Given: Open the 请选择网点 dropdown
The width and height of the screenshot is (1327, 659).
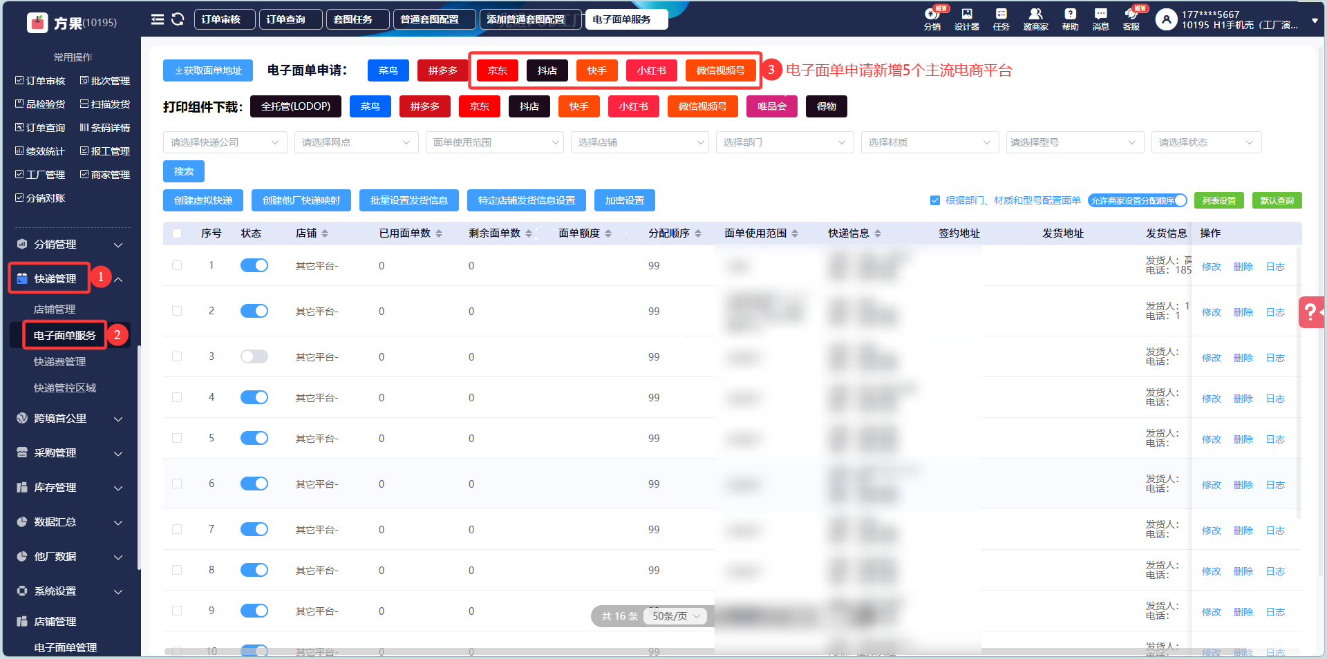Looking at the screenshot, I should [x=357, y=142].
